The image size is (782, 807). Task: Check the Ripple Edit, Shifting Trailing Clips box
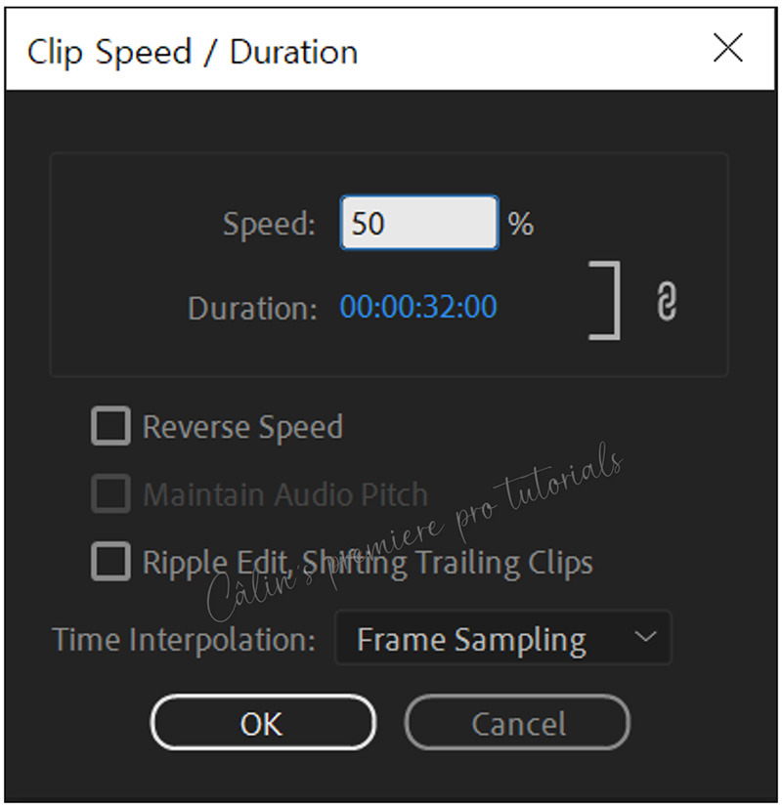110,561
